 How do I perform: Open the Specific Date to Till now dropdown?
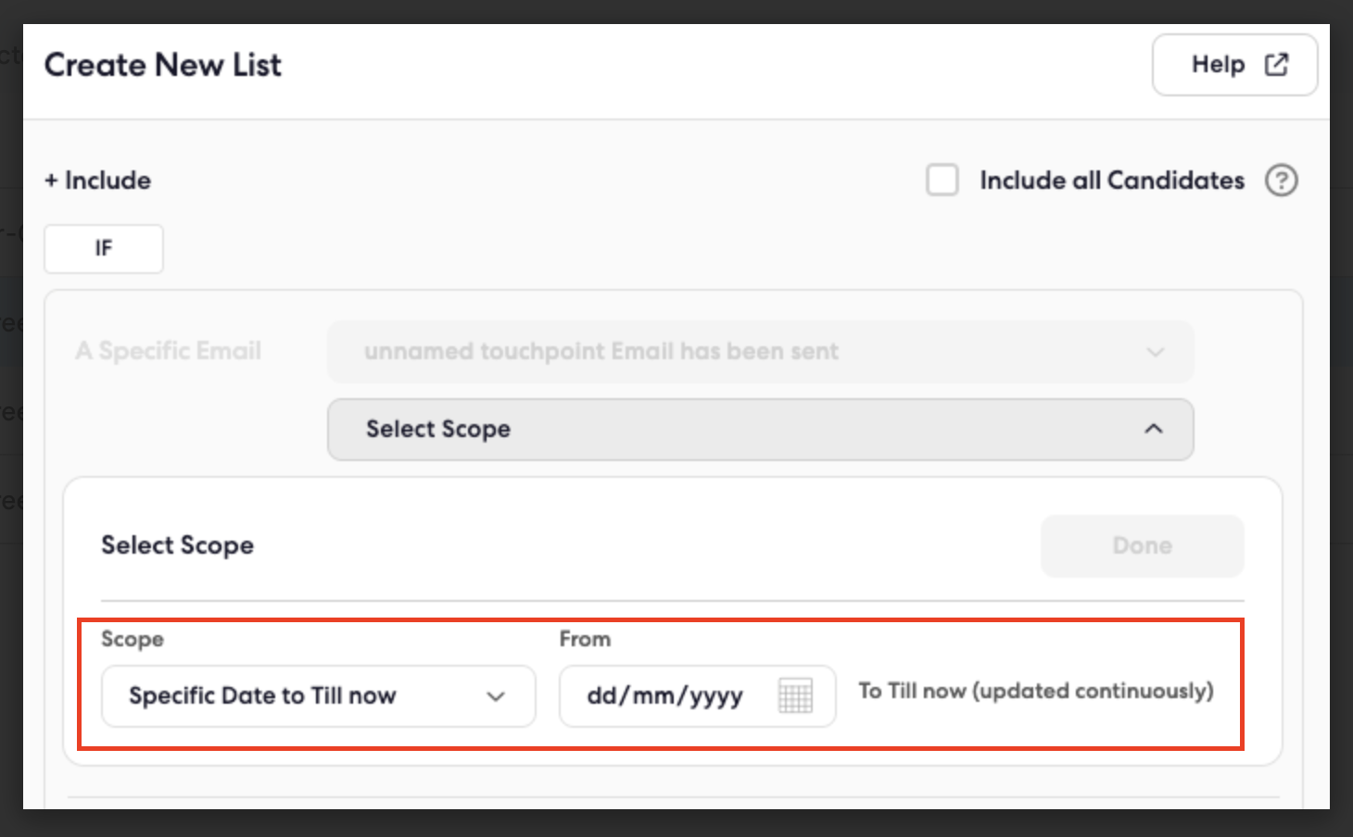[319, 695]
